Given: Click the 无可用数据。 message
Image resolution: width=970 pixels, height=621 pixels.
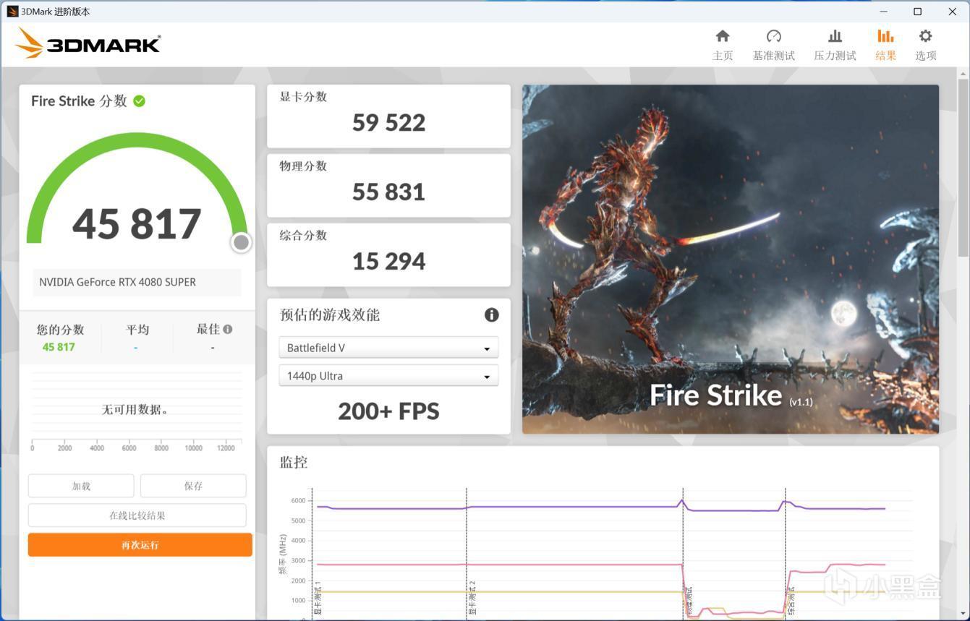Looking at the screenshot, I should click(x=135, y=409).
